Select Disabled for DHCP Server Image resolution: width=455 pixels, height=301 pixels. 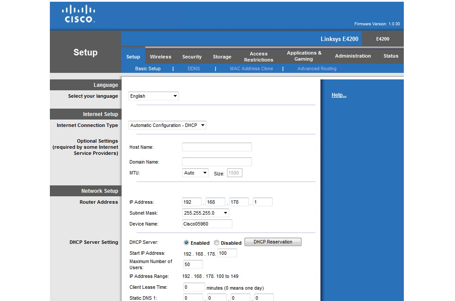point(217,243)
